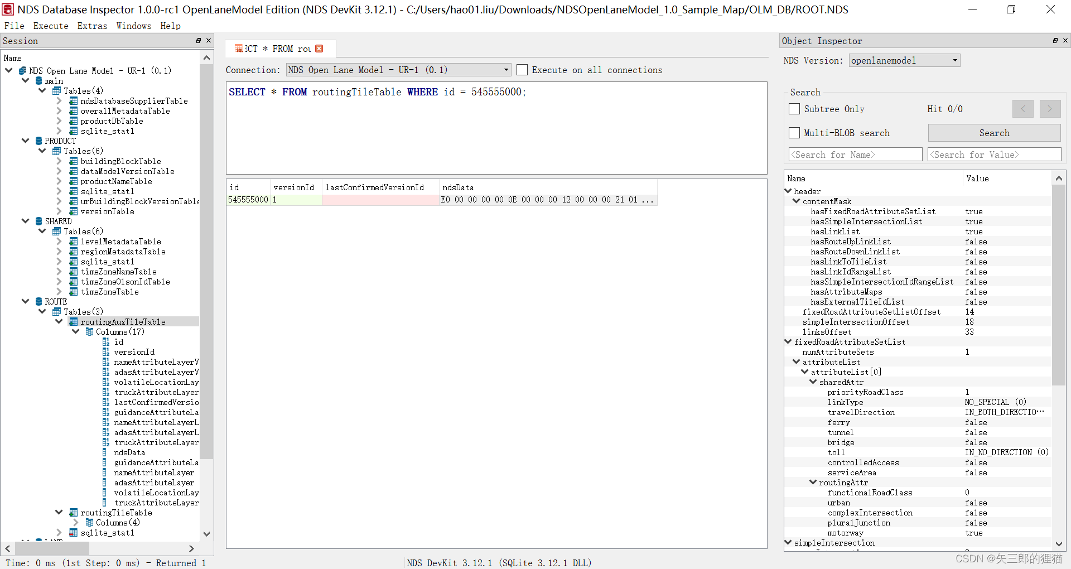Viewport: 1071px width, 569px height.
Task: Collapse the main database node
Action: point(26,80)
